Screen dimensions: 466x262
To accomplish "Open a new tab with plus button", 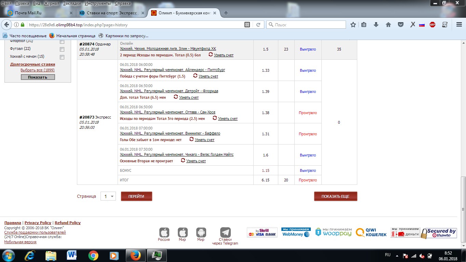I will [x=226, y=13].
